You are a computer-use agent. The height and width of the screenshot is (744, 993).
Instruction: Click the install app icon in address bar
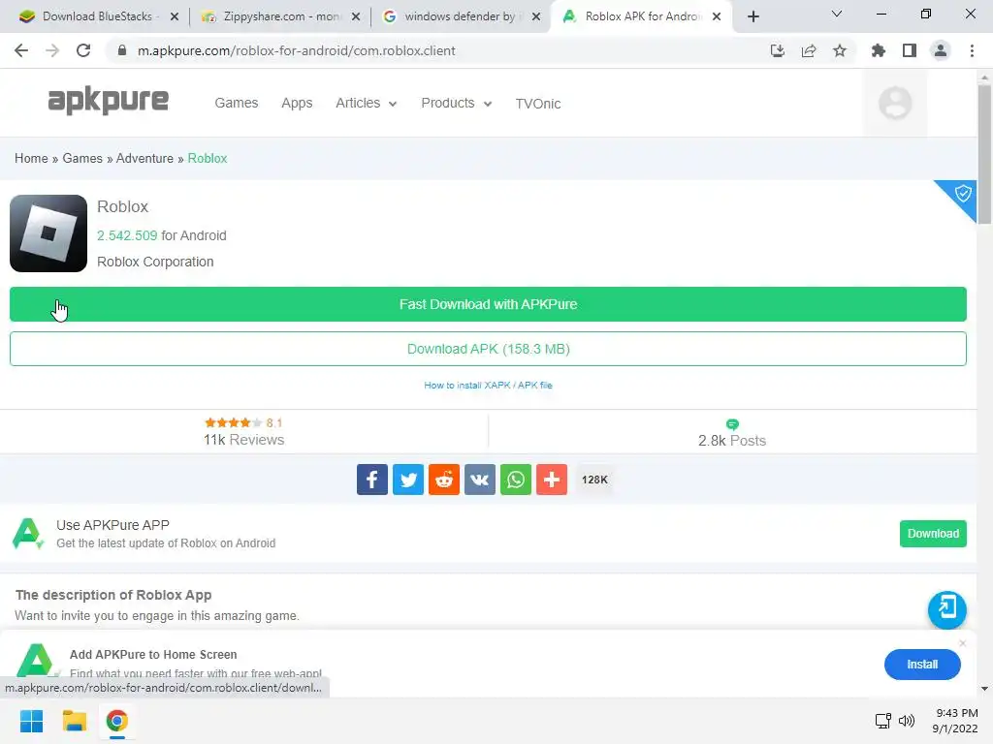778,50
